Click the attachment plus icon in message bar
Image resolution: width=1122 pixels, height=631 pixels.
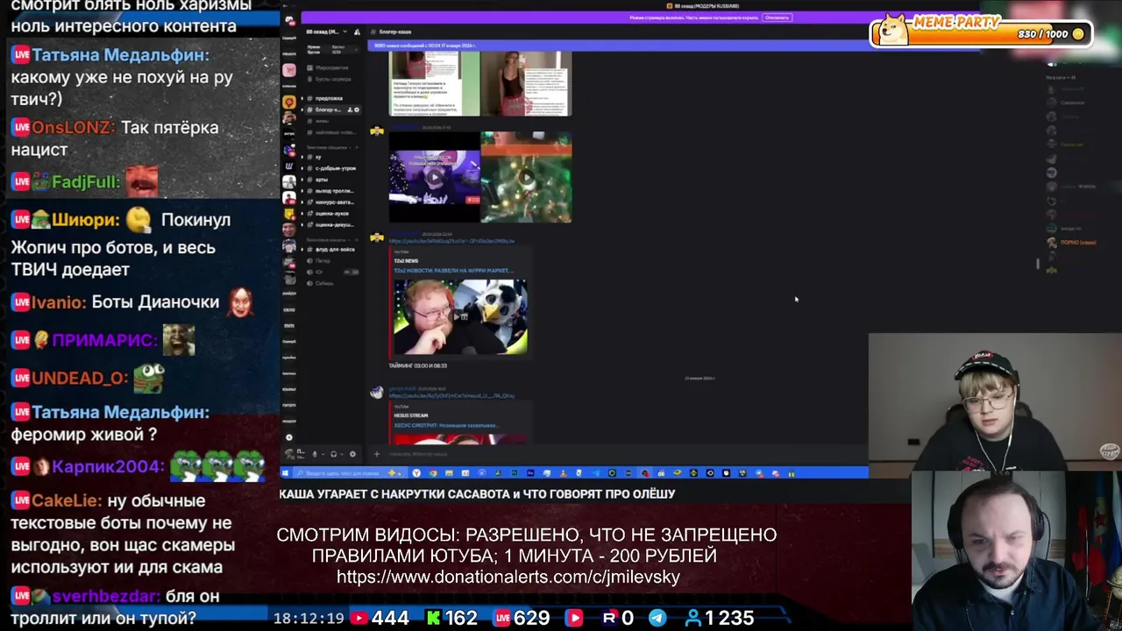(376, 454)
